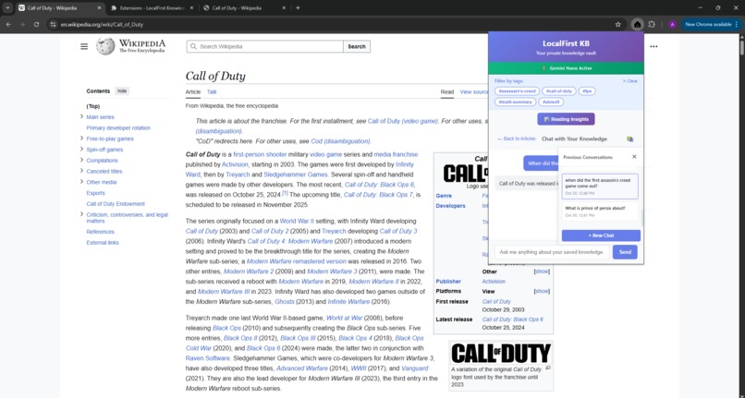Open the Call of Duty logo variation thumbnail
The image size is (745, 398).
[501, 354]
